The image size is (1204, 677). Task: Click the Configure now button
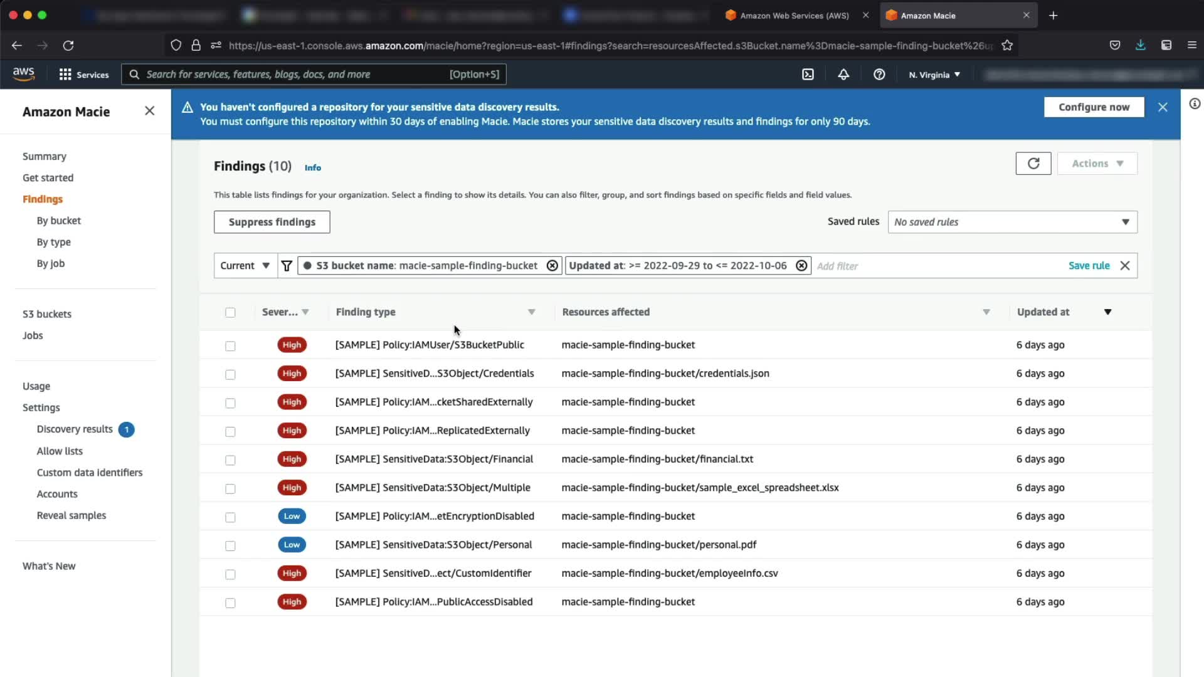1094,107
